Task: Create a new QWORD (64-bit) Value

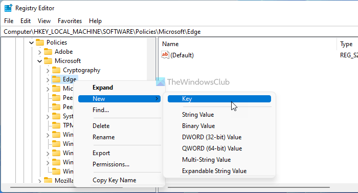Action: coord(219,148)
